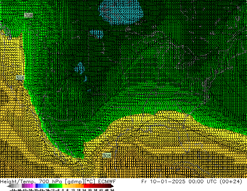The height and width of the screenshot is (191, 247).
Task: Click the cyan legend swatch near -18
Action: (x=47, y=186)
